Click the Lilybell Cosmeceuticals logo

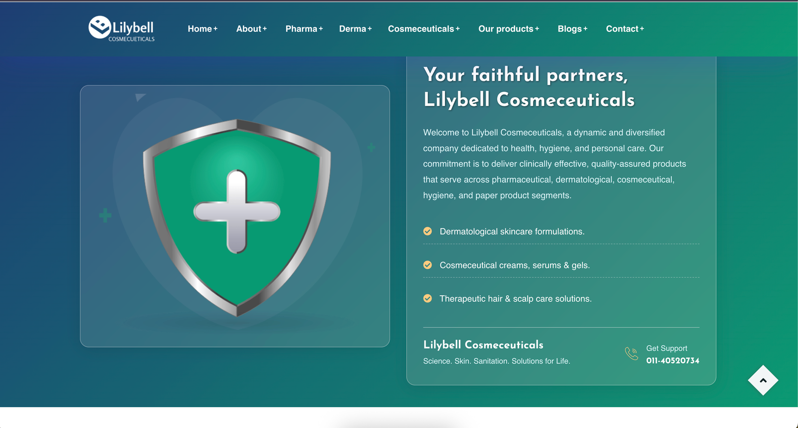[x=122, y=28]
